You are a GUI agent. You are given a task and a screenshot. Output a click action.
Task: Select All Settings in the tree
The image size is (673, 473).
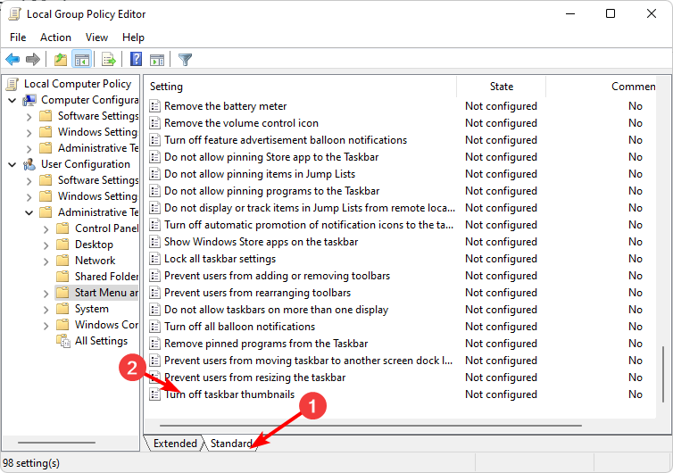pyautogui.click(x=101, y=341)
